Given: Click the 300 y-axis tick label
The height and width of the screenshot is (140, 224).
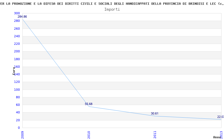Looking at the screenshot, I should pos(17,13).
